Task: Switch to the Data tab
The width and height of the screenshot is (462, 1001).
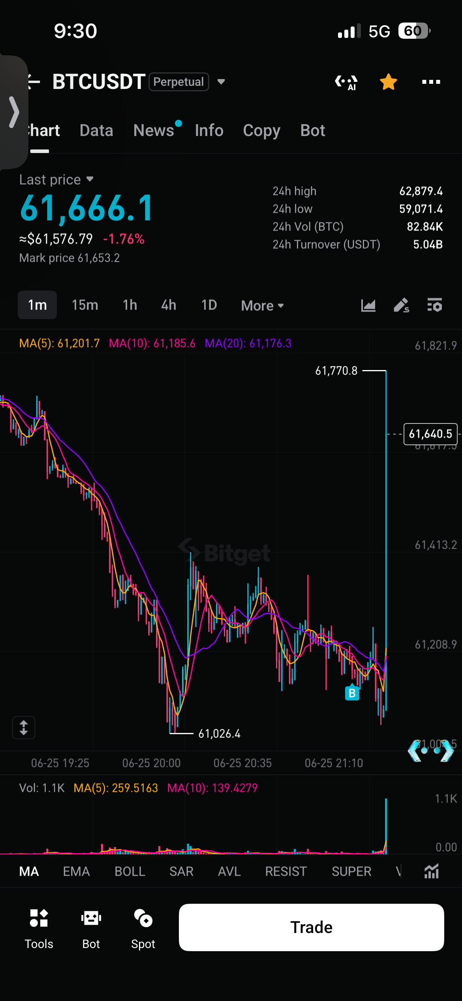Action: 96,130
